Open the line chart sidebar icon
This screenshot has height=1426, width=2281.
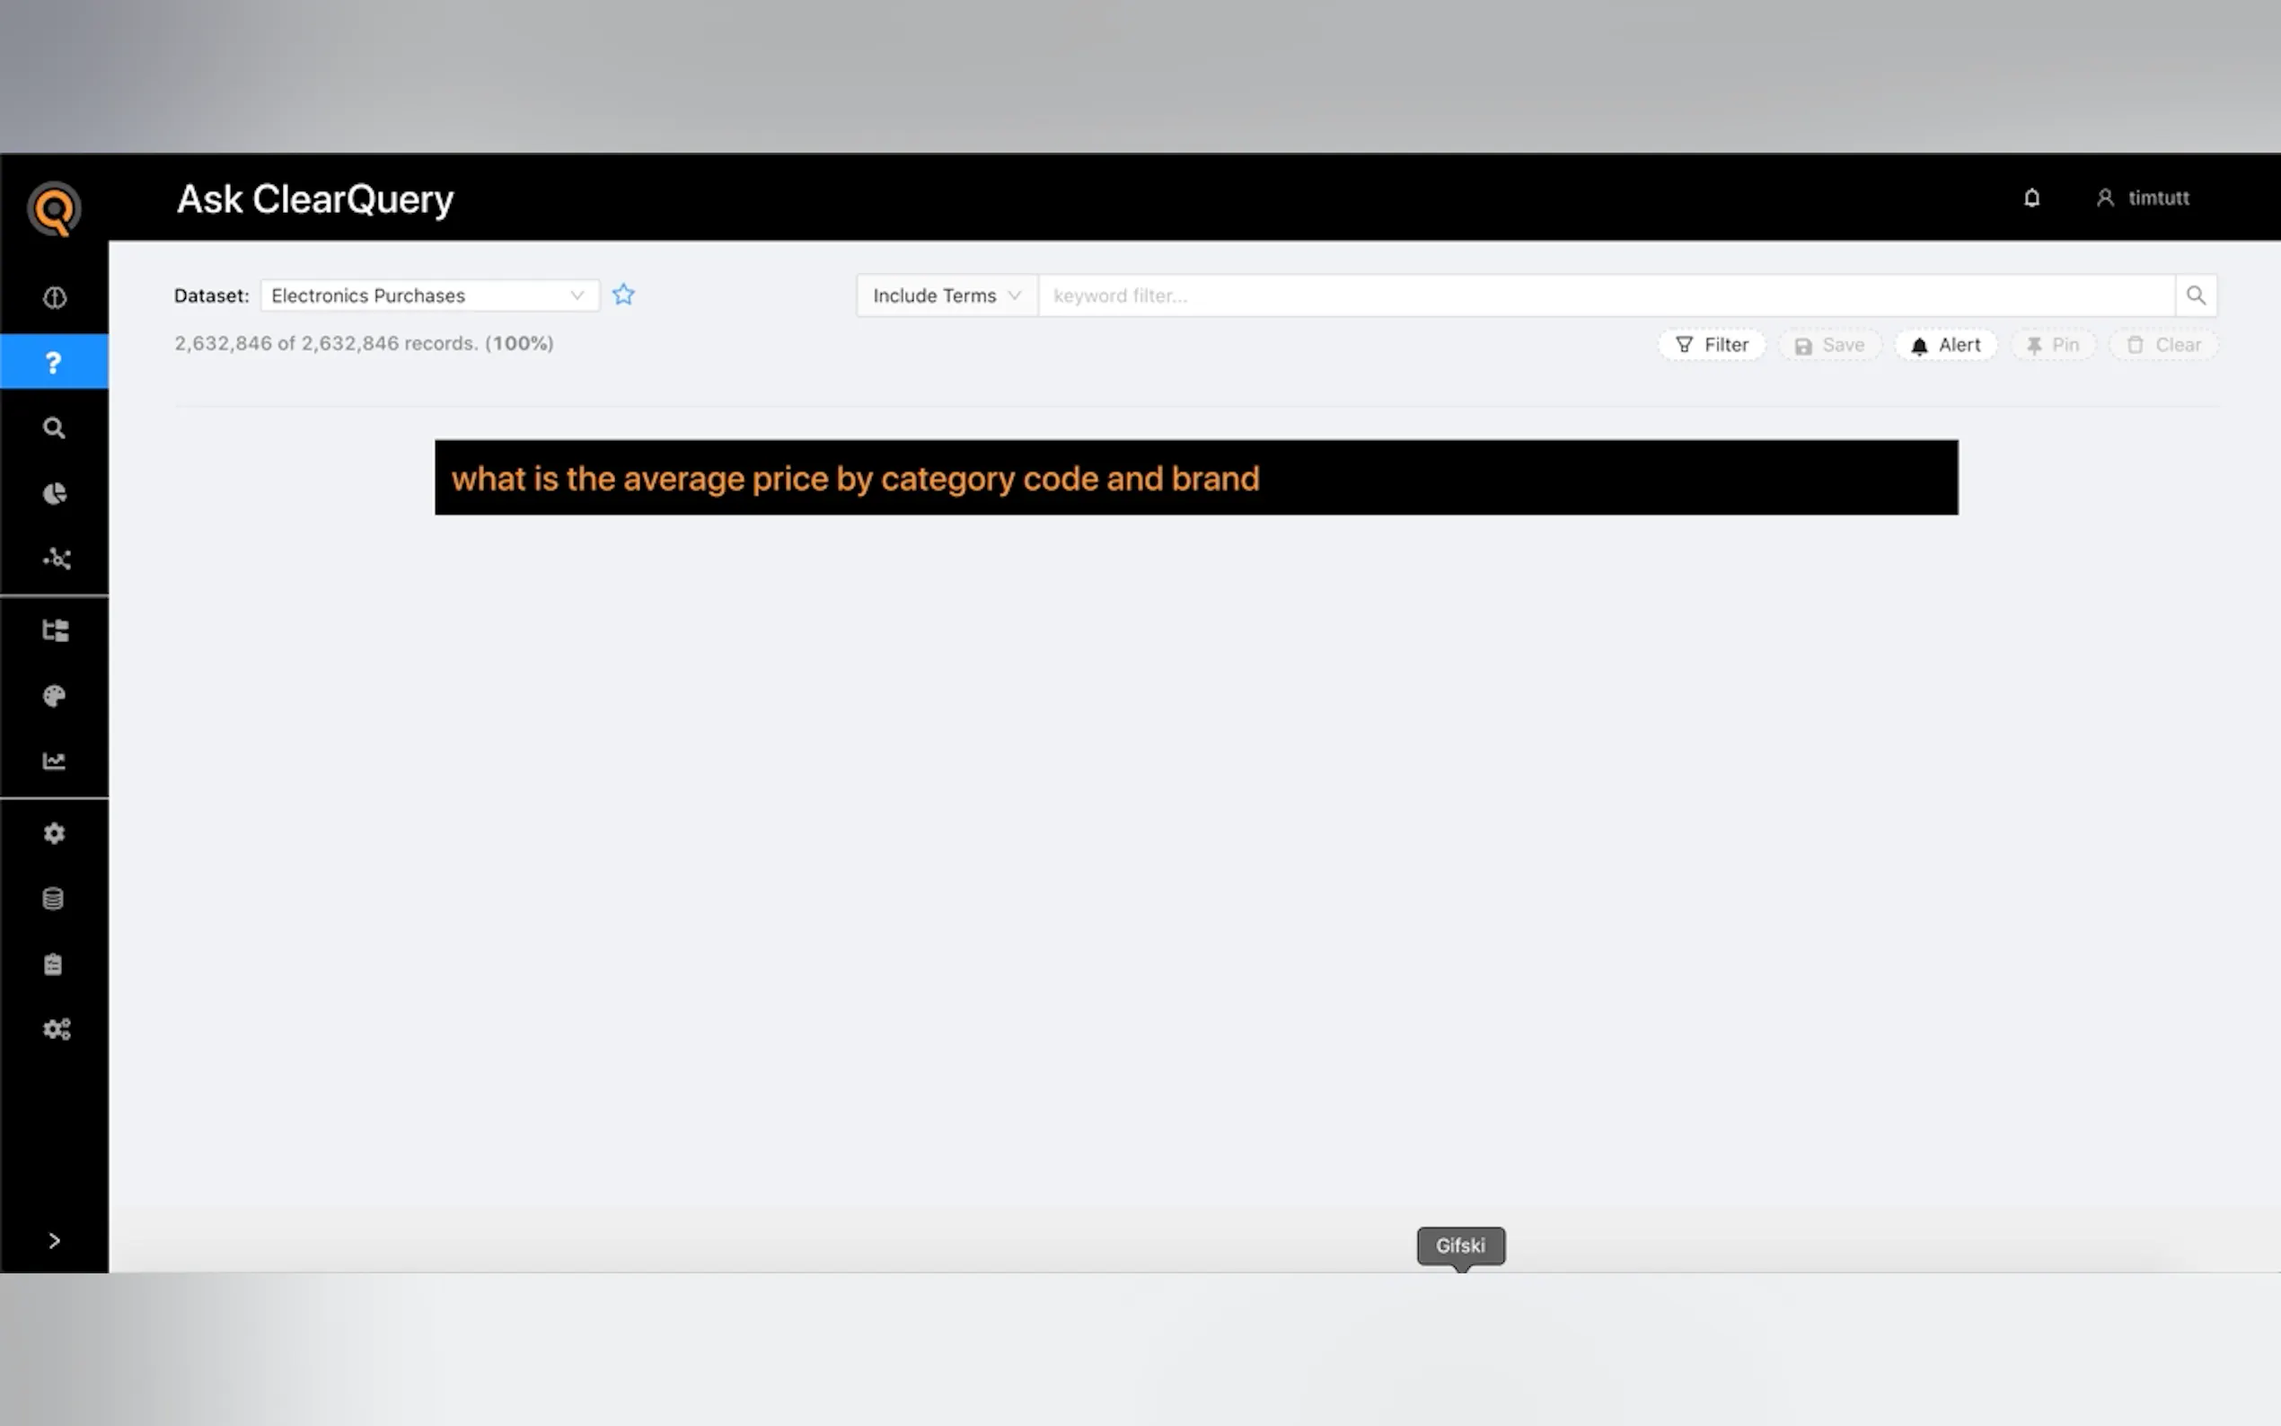[54, 761]
